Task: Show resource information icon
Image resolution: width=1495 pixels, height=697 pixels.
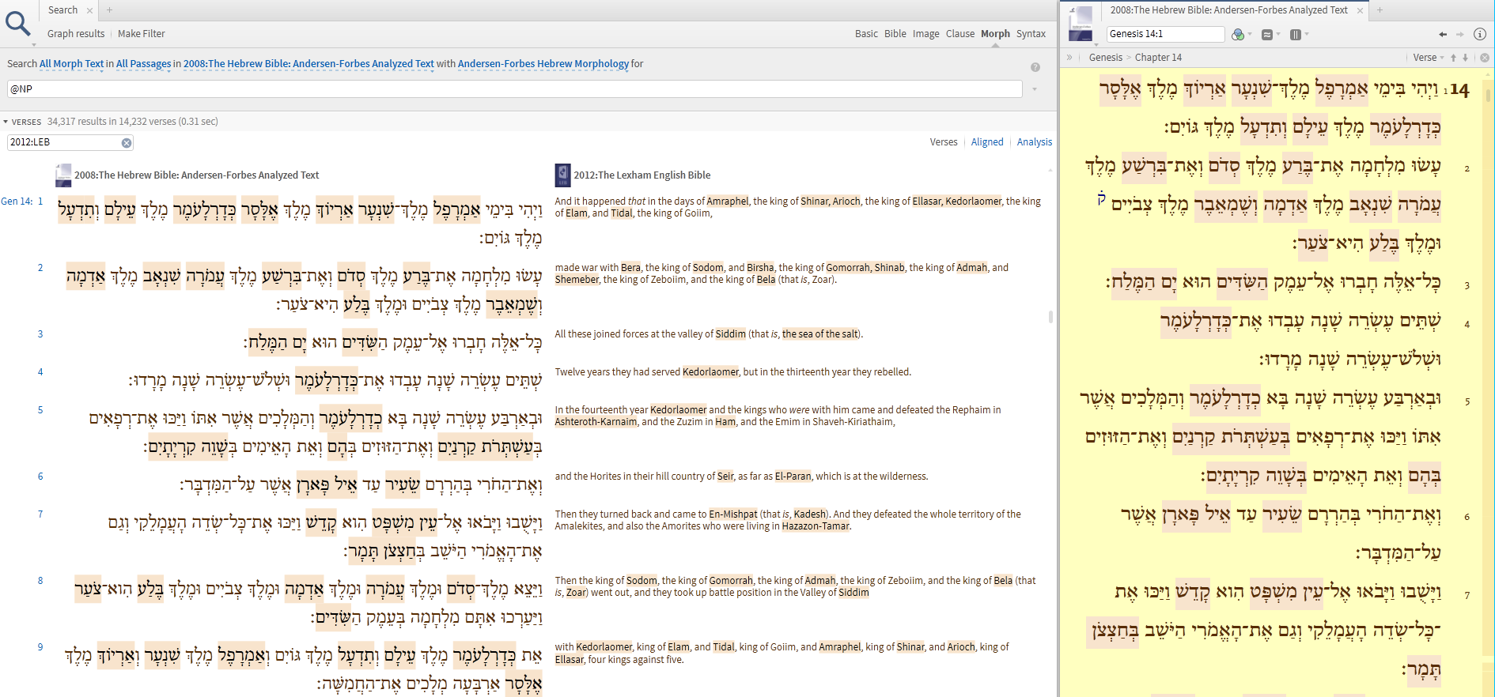Action: pyautogui.click(x=1480, y=34)
